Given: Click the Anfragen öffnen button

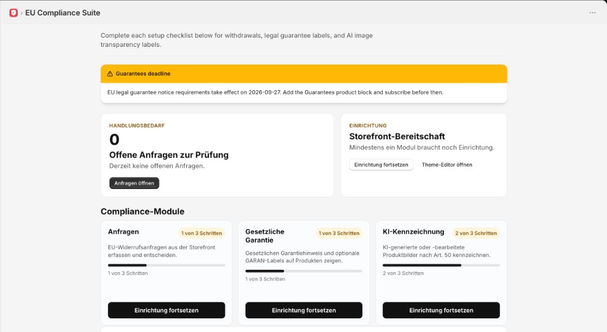Looking at the screenshot, I should click(135, 183).
